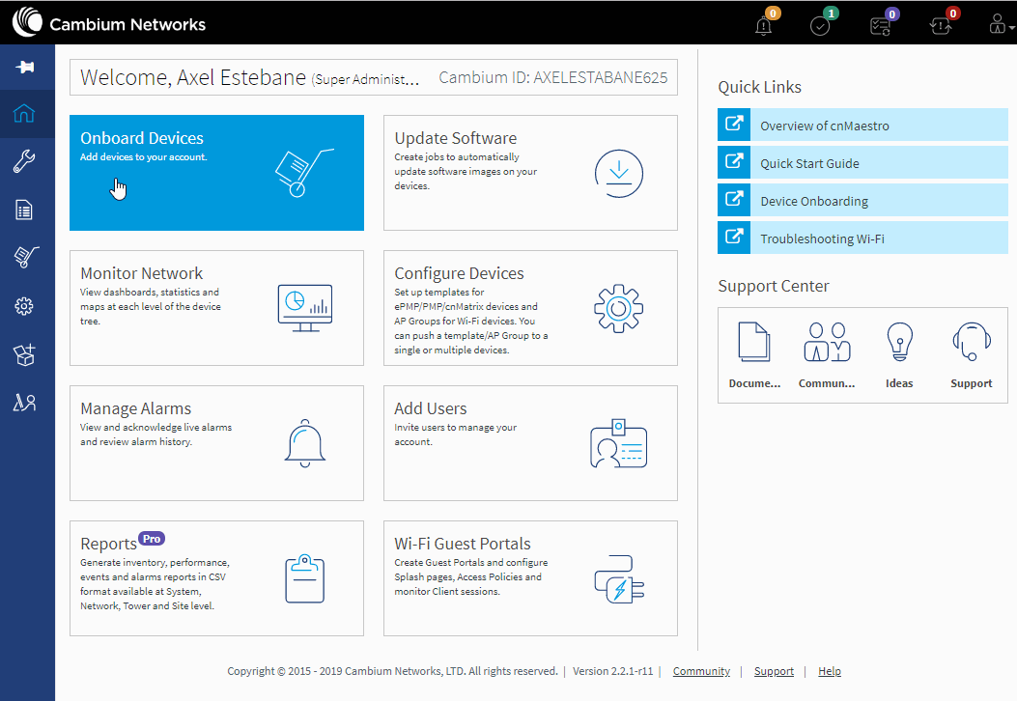Image resolution: width=1017 pixels, height=701 pixels.
Task: Open the Wi-Fi Guest Portals tile
Action: [530, 578]
